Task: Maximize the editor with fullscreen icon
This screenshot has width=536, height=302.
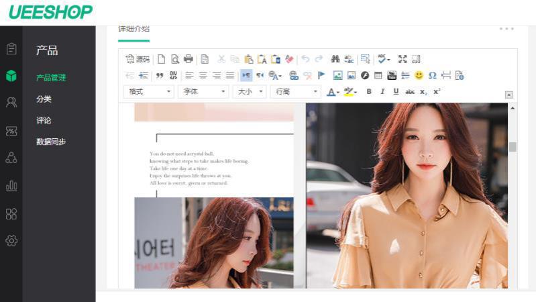Action: [403, 59]
